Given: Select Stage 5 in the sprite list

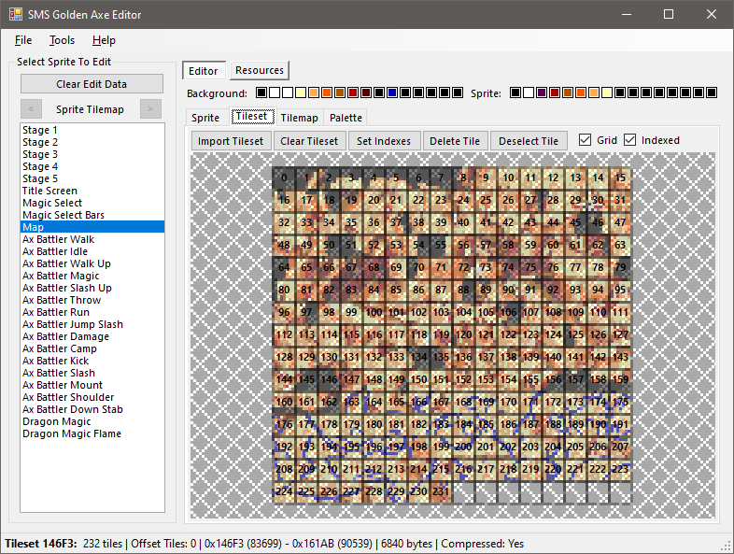Looking at the screenshot, I should coord(92,178).
